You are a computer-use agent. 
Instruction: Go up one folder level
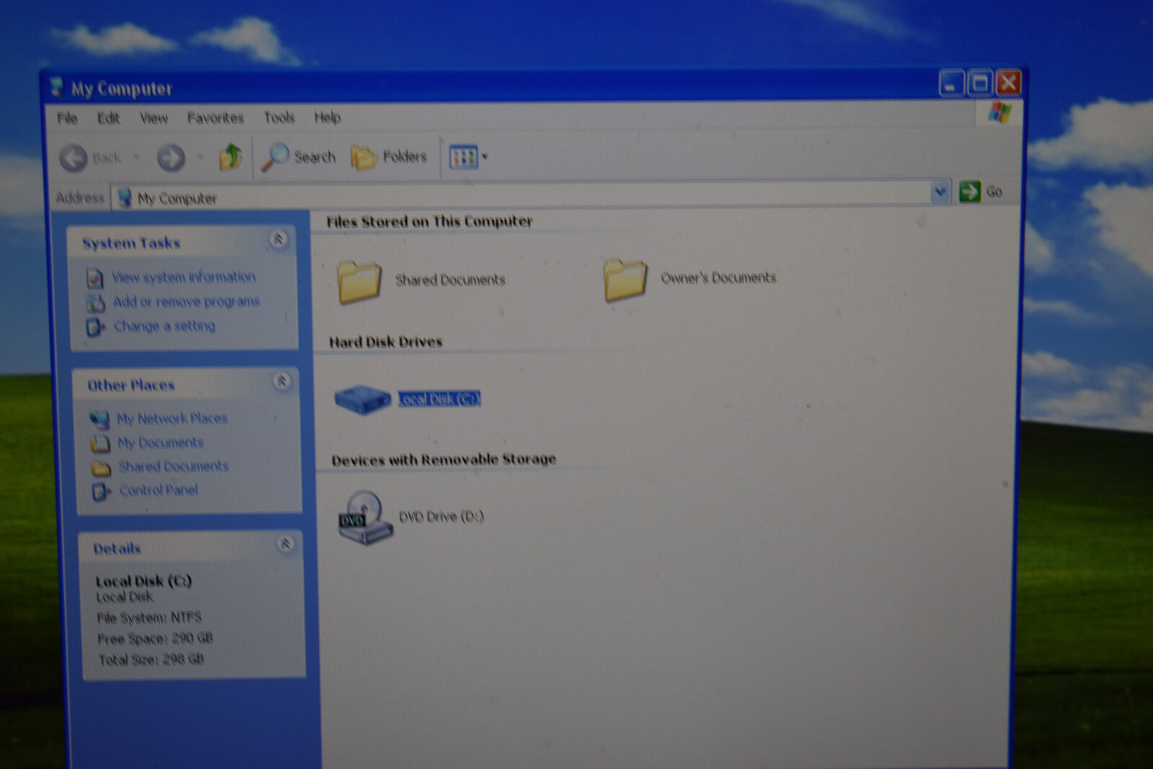click(x=231, y=156)
